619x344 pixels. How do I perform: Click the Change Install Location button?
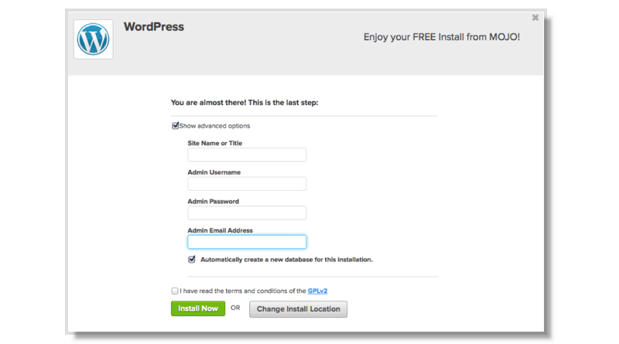pos(299,309)
